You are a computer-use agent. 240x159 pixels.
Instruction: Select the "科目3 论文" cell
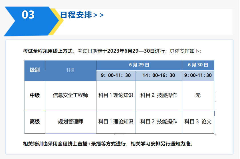198,122
